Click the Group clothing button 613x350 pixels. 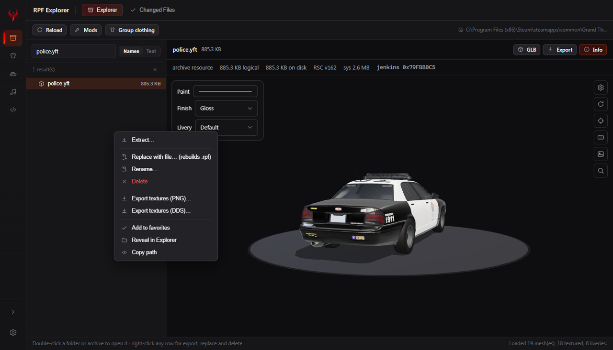(x=132, y=30)
